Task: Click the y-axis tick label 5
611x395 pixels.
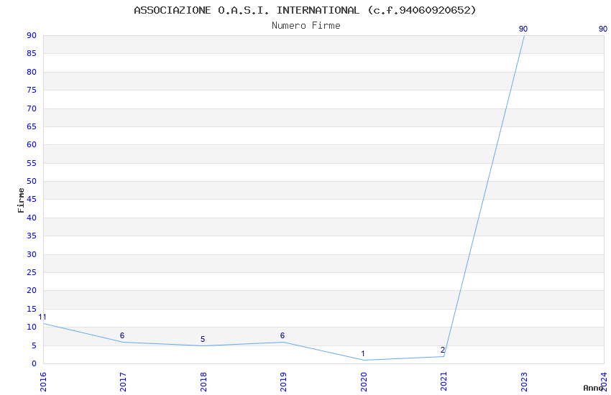Action: tap(35, 345)
